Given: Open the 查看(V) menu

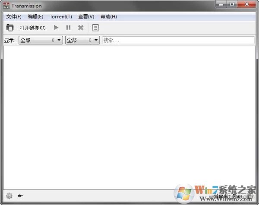Looking at the screenshot, I should click(86, 17).
